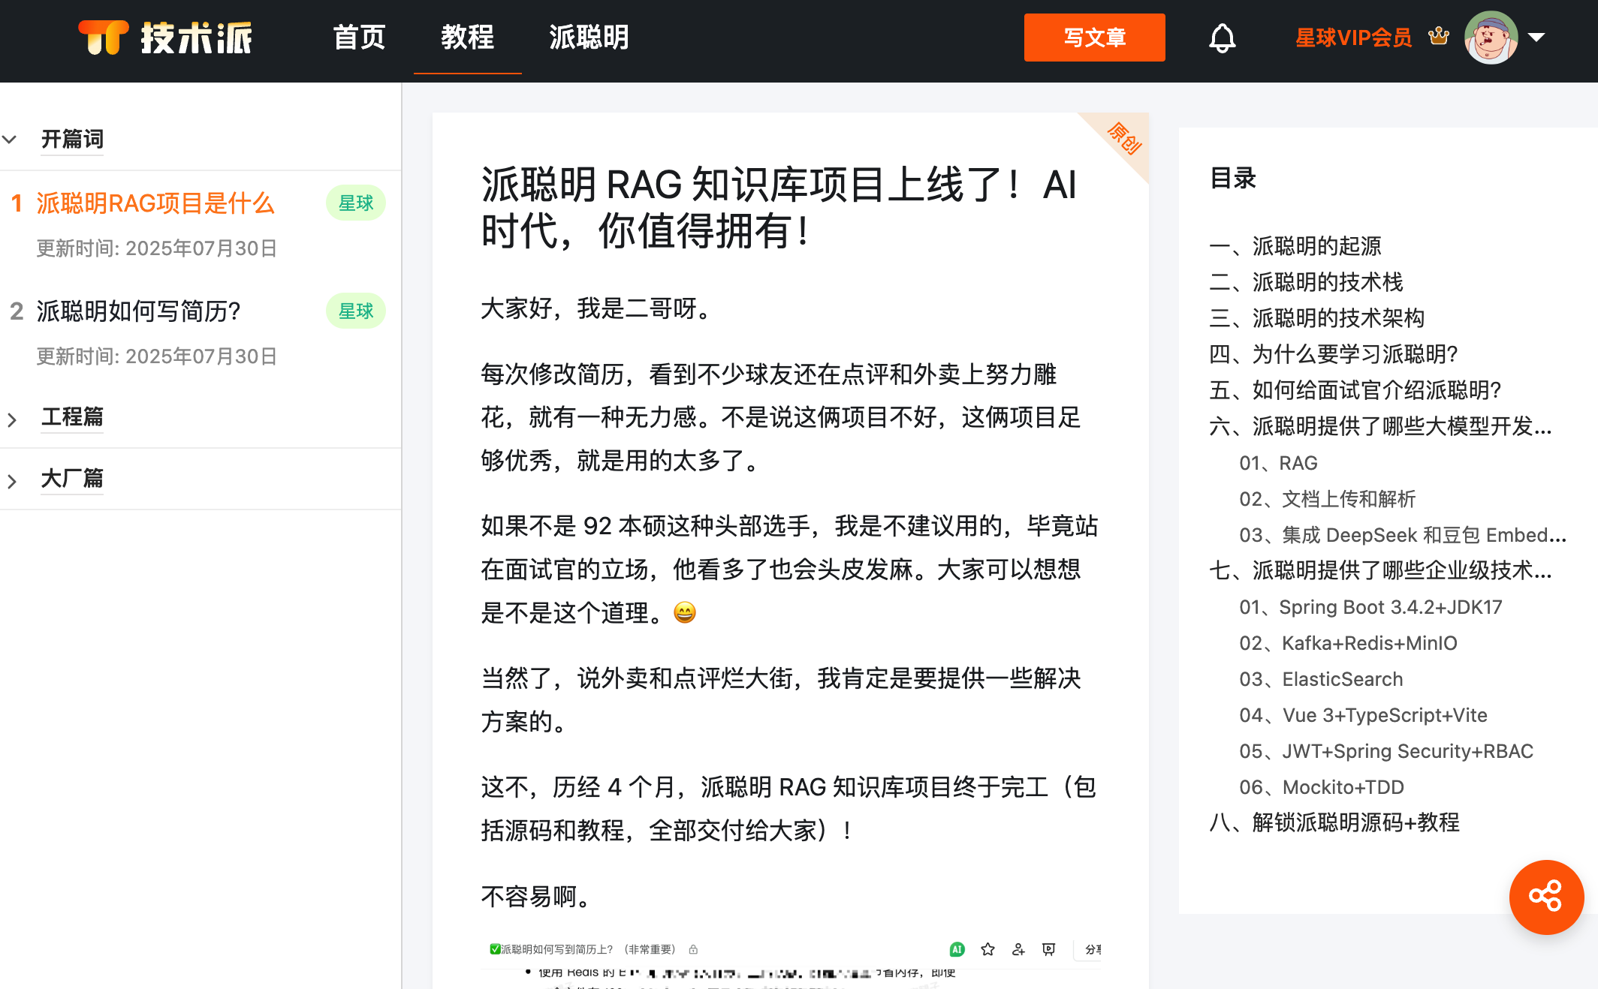Click 星球 badge for 派聪明如何写简历
This screenshot has height=989, width=1598.
pos(356,311)
